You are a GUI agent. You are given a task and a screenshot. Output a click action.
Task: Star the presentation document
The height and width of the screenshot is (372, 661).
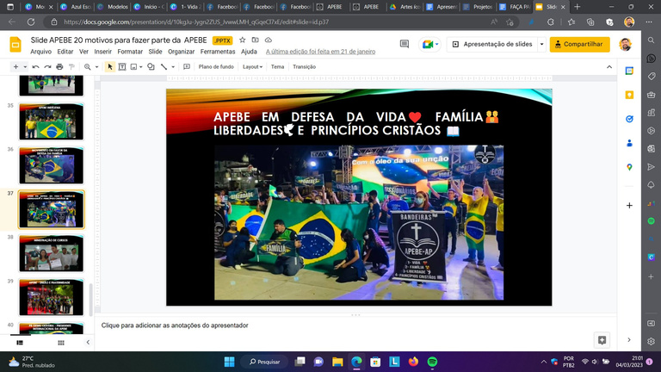click(x=243, y=40)
